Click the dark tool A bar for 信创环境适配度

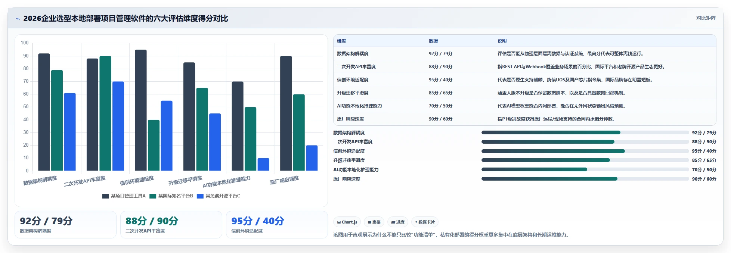click(141, 110)
